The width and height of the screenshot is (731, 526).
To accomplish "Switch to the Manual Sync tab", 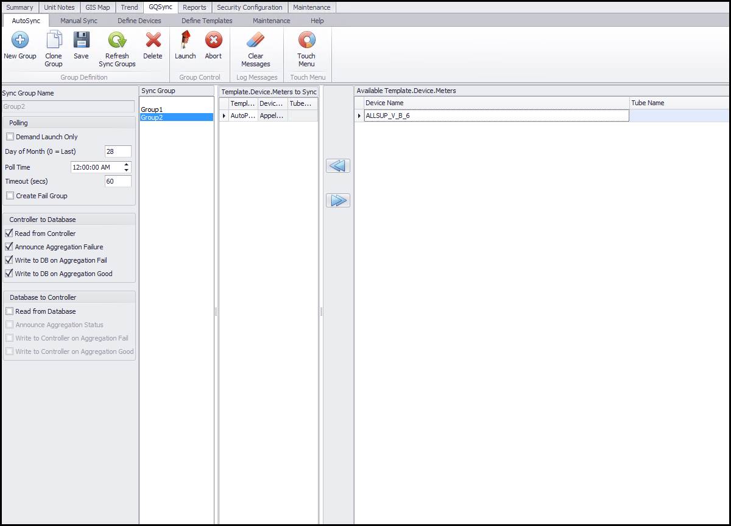I will point(79,21).
